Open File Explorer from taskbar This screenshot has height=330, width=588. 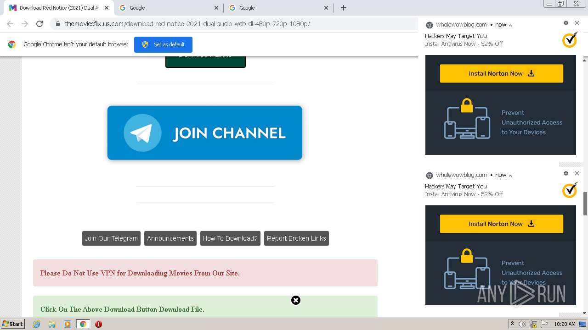click(52, 324)
